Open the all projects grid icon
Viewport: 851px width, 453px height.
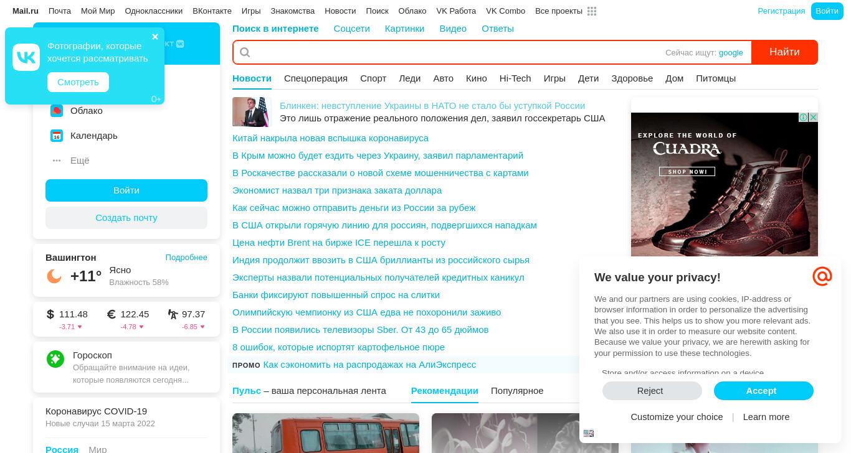coord(592,11)
